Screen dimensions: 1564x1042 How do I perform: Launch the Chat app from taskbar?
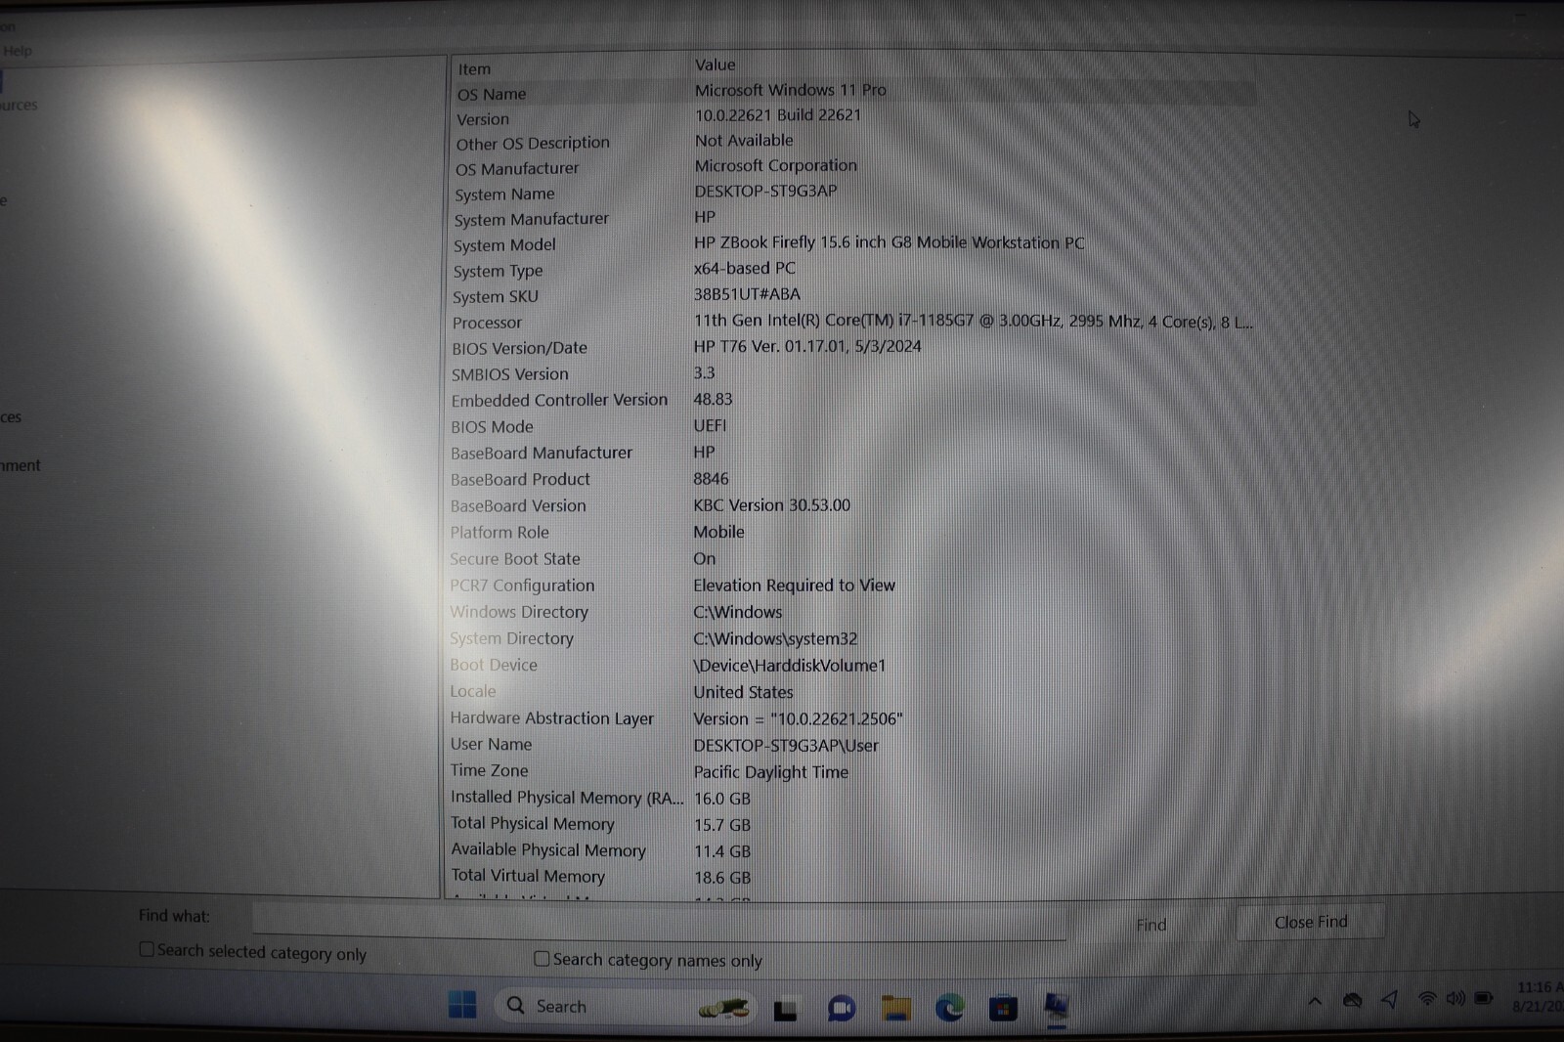tap(841, 1008)
